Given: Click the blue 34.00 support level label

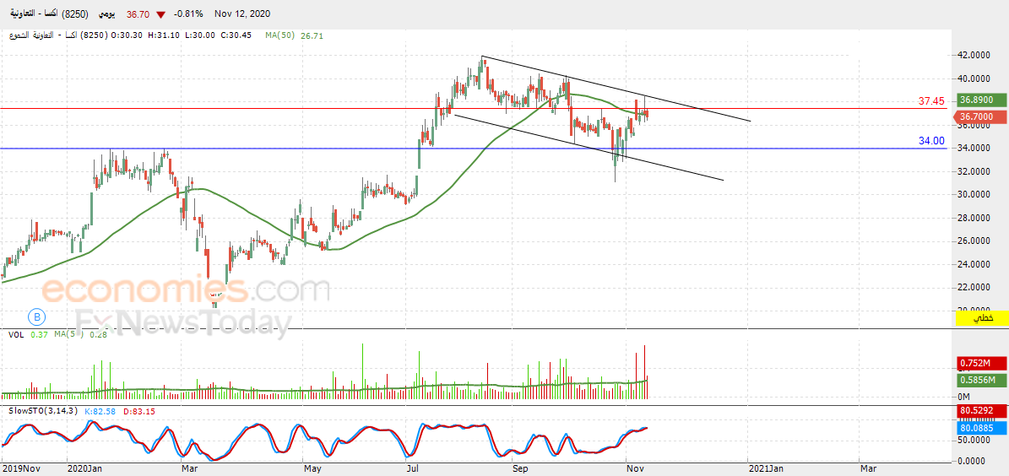Looking at the screenshot, I should (931, 141).
